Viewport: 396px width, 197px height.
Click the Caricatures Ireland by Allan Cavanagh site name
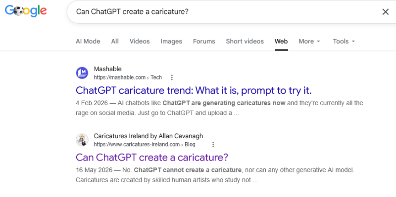[148, 136]
